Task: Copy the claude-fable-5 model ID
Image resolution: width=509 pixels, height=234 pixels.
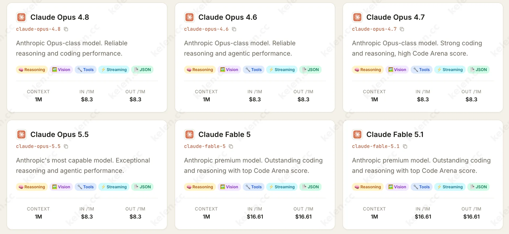Action: click(231, 146)
